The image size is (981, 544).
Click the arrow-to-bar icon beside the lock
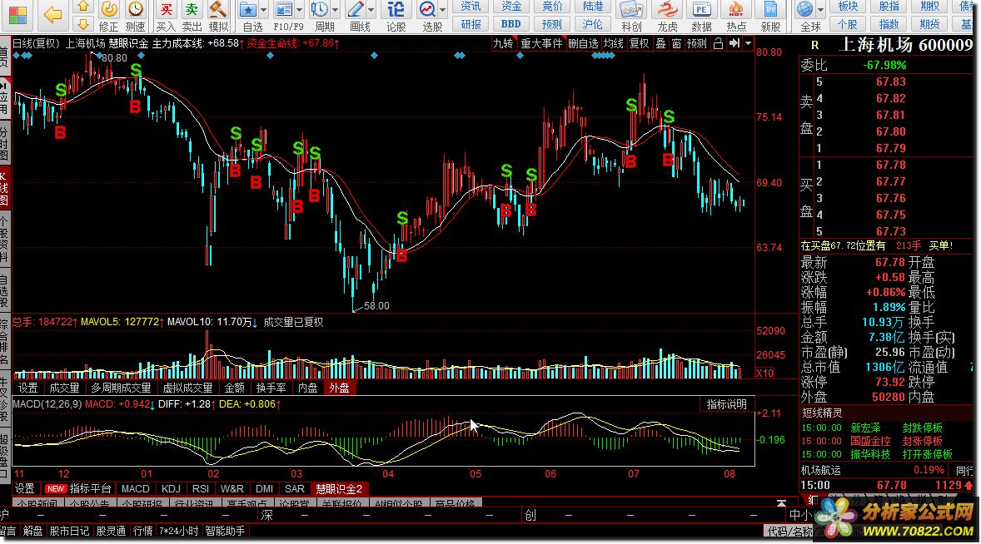735,43
